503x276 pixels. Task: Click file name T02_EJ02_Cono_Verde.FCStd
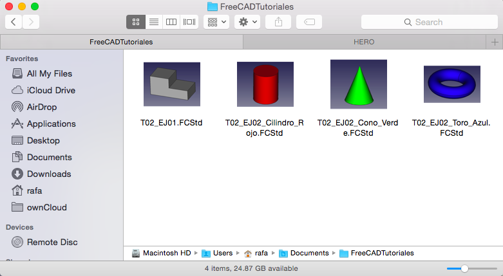coord(357,127)
